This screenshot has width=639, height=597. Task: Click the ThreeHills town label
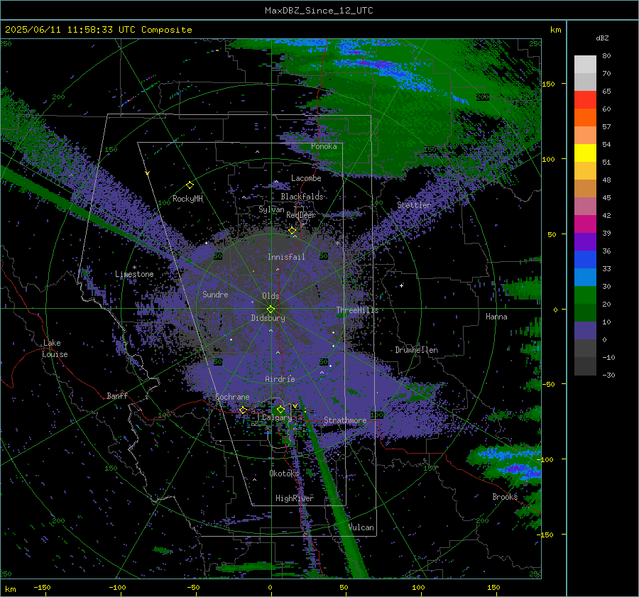click(x=357, y=310)
